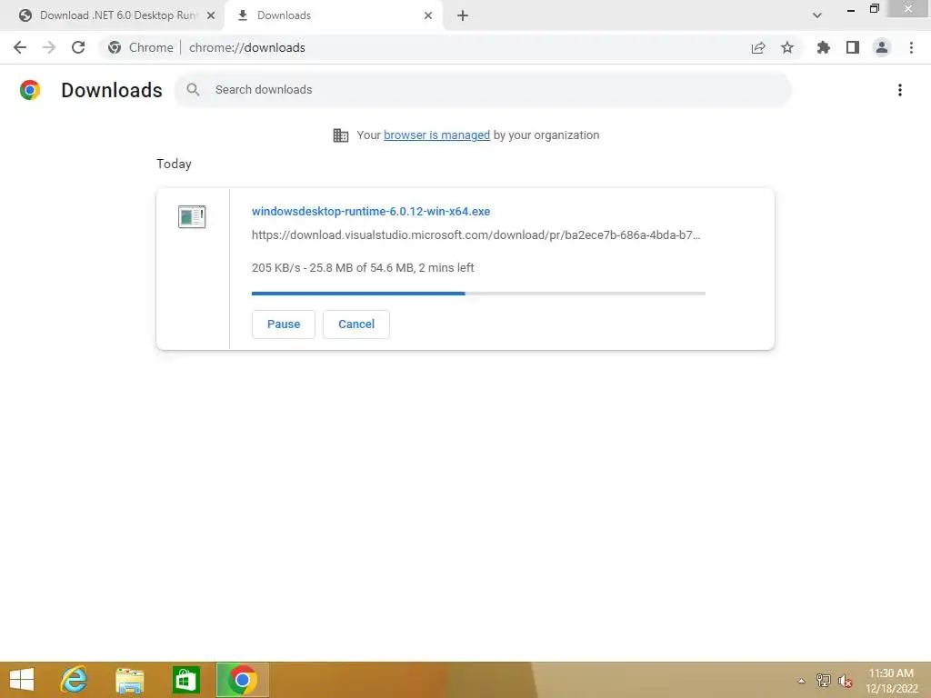Open File Explorer from the taskbar
The width and height of the screenshot is (931, 698).
(129, 680)
